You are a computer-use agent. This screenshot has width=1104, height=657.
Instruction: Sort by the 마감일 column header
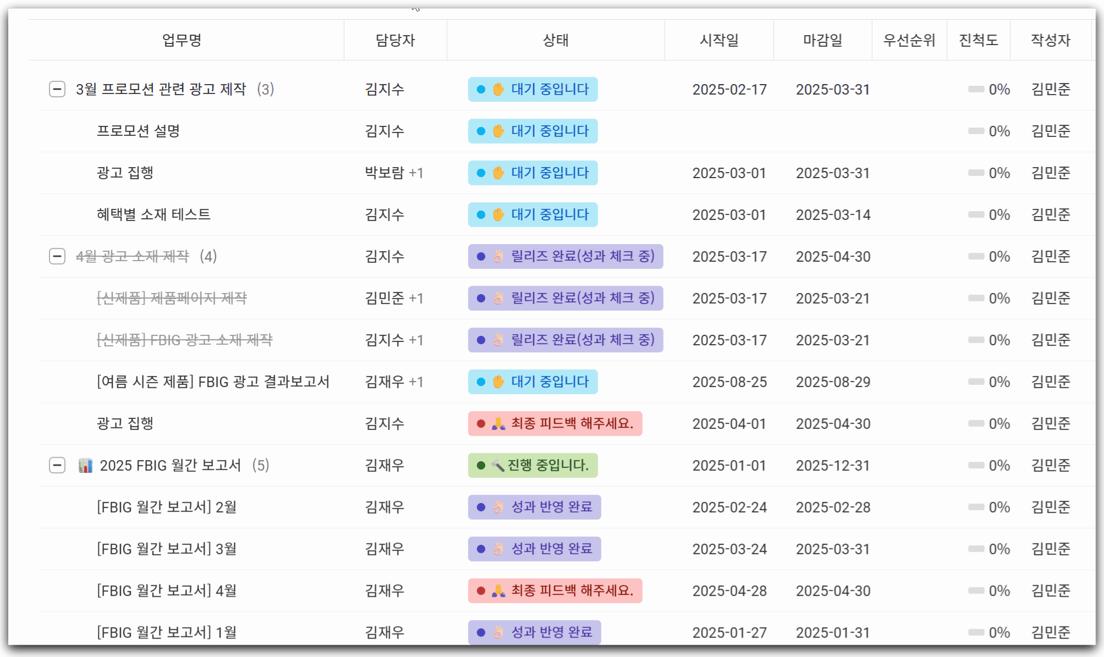pos(823,40)
